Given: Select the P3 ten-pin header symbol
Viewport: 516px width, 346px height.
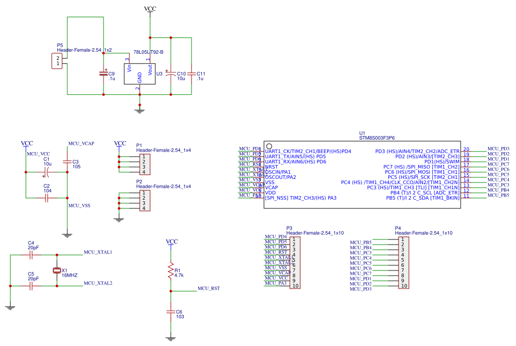Looking at the screenshot, I should click(x=295, y=263).
